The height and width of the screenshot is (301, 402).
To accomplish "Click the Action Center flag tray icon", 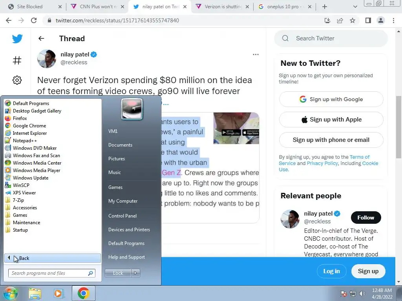I will [344, 294].
